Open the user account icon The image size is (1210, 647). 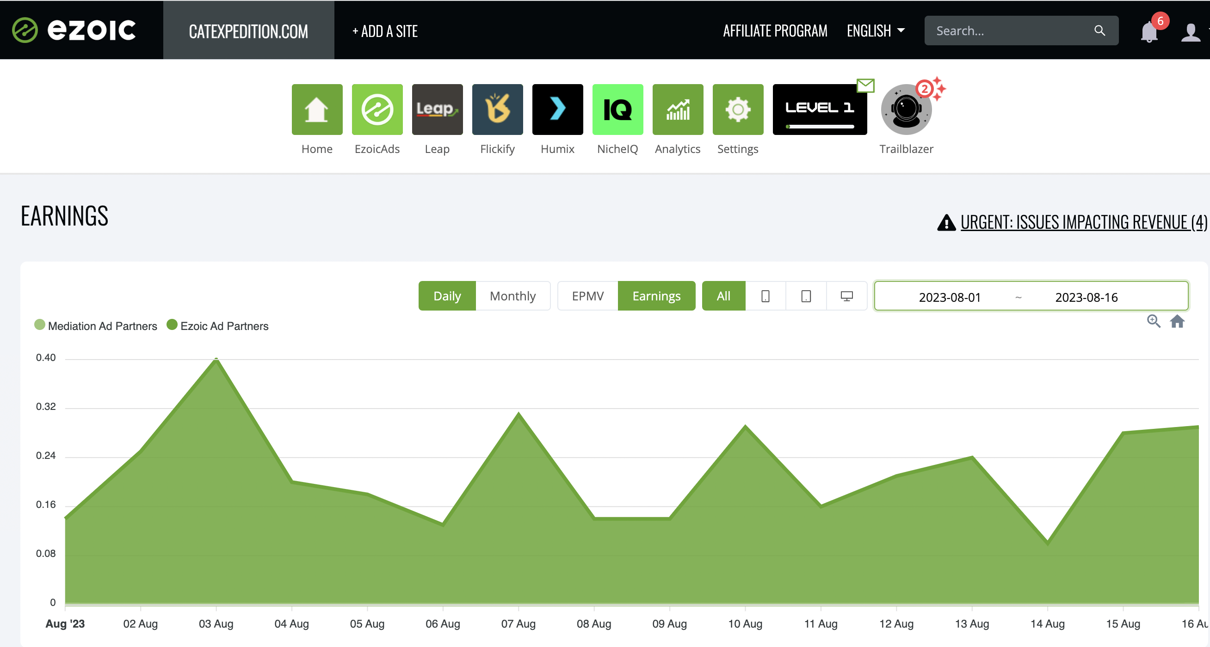tap(1190, 32)
